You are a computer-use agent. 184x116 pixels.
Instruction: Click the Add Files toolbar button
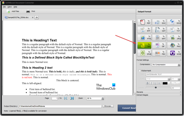click(x=13, y=11)
